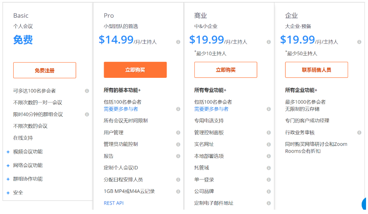Click info icon next to 本地部署选项
The image size is (368, 214).
pos(269,156)
